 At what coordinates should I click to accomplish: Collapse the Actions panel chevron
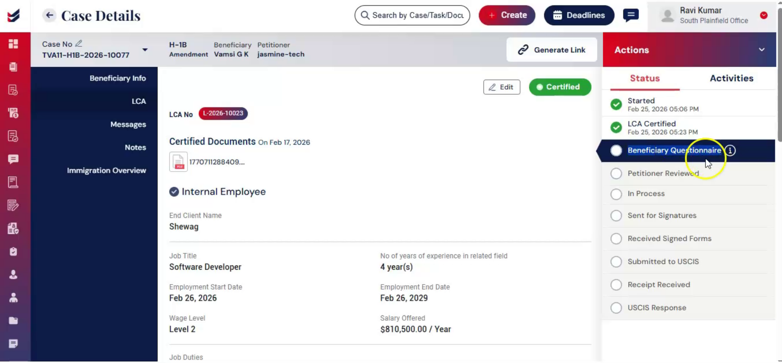point(761,50)
